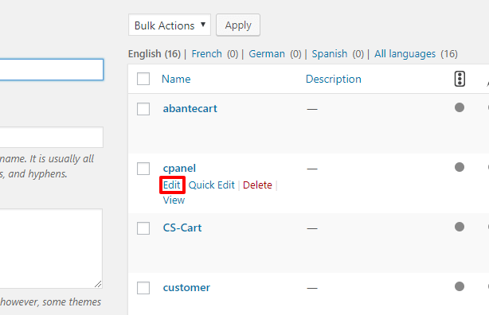The width and height of the screenshot is (489, 315).
Task: Open Quick Edit for cpanel
Action: click(211, 185)
